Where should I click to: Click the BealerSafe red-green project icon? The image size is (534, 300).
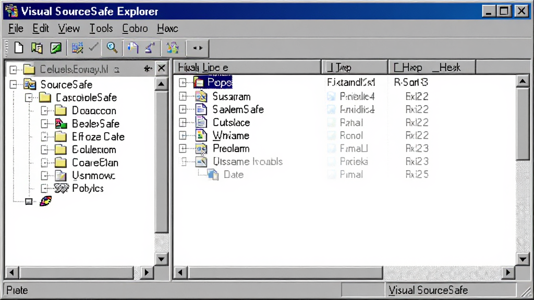coord(61,124)
